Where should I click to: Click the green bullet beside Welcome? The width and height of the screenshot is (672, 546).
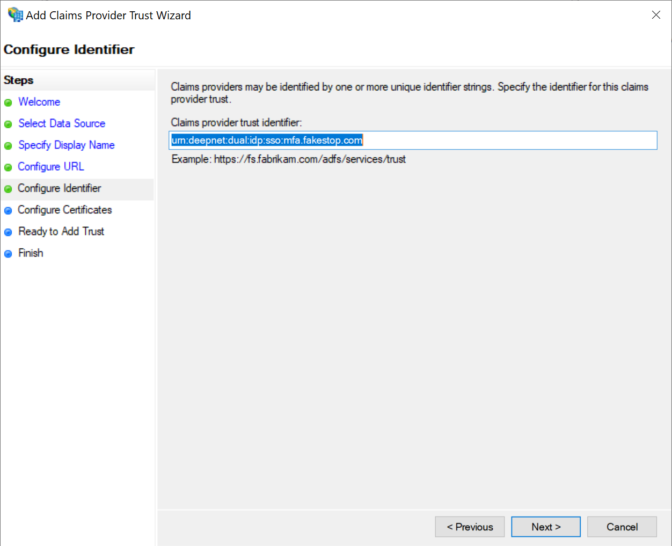click(8, 102)
